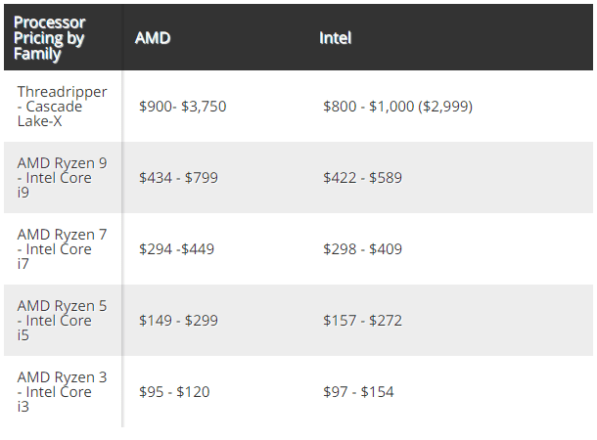Click the vertical divider beside the Ryzen 5 label
The width and height of the screenshot is (597, 440).
click(122, 321)
